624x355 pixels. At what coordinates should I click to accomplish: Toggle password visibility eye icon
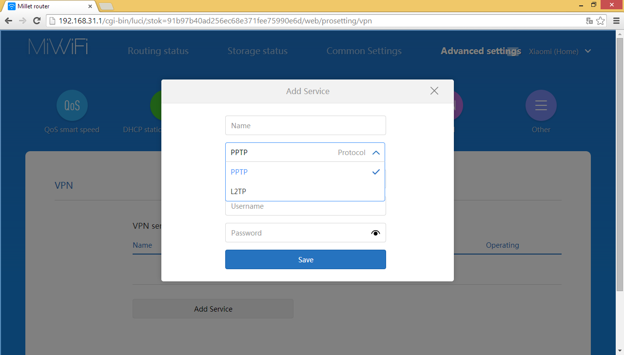[375, 233]
